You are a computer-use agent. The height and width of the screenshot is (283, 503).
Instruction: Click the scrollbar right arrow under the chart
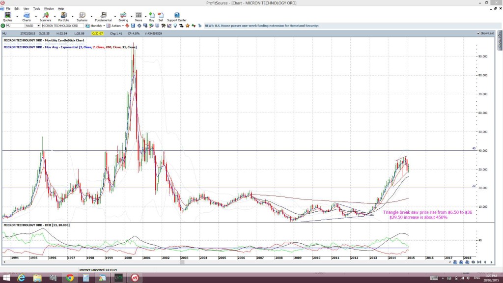pyautogui.click(x=449, y=262)
